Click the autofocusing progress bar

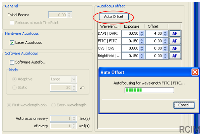149,90
